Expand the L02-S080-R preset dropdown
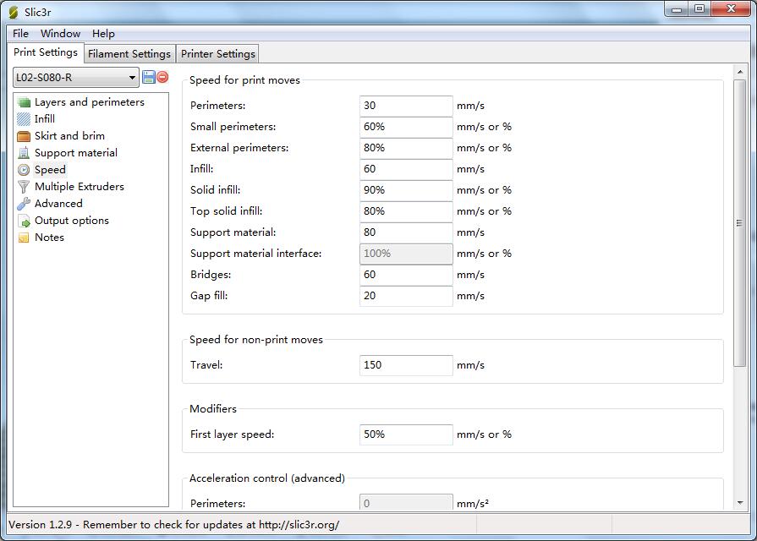 pos(133,78)
